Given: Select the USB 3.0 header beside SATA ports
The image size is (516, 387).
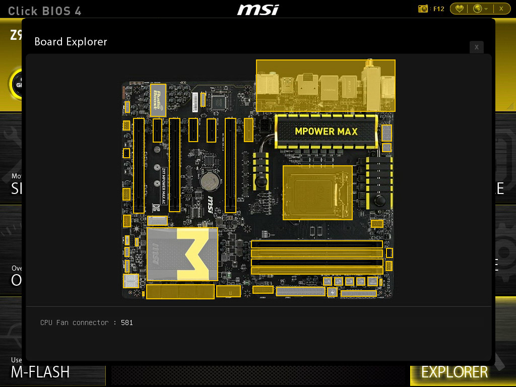Looking at the screenshot, I should tap(228, 291).
